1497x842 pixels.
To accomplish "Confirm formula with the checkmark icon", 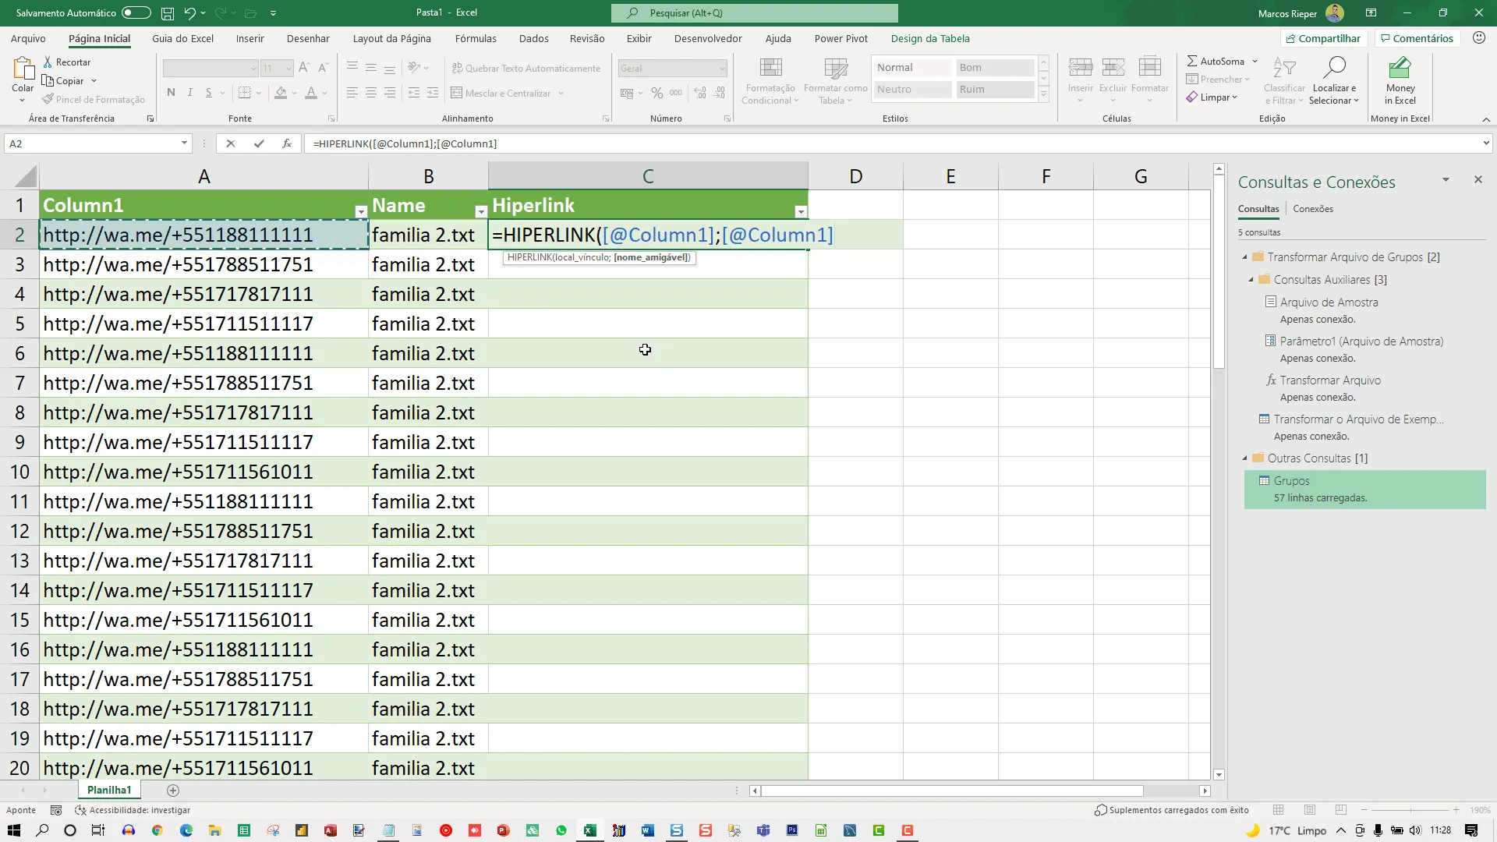I will [259, 143].
